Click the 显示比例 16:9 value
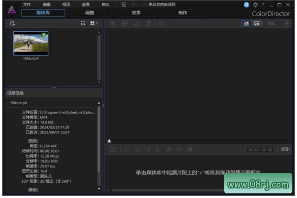The width and height of the screenshot is (297, 198). [x=44, y=171]
